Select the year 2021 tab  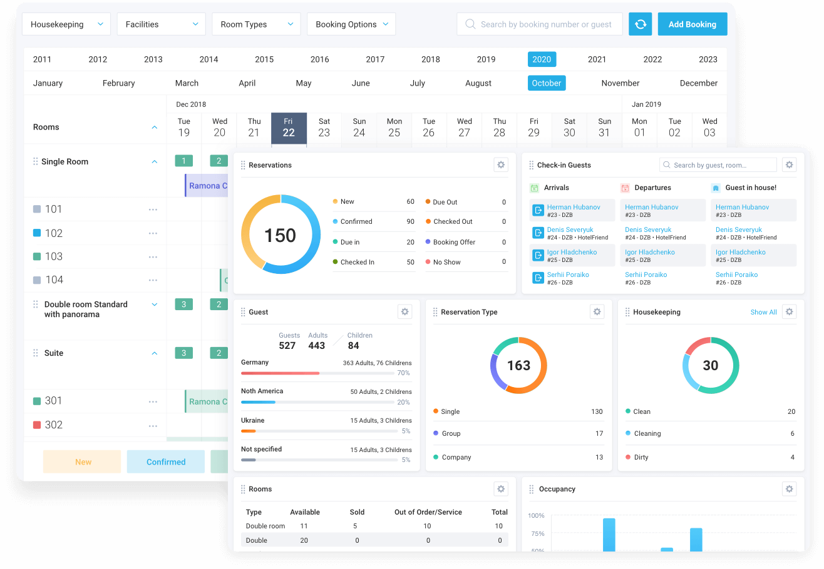tap(597, 59)
